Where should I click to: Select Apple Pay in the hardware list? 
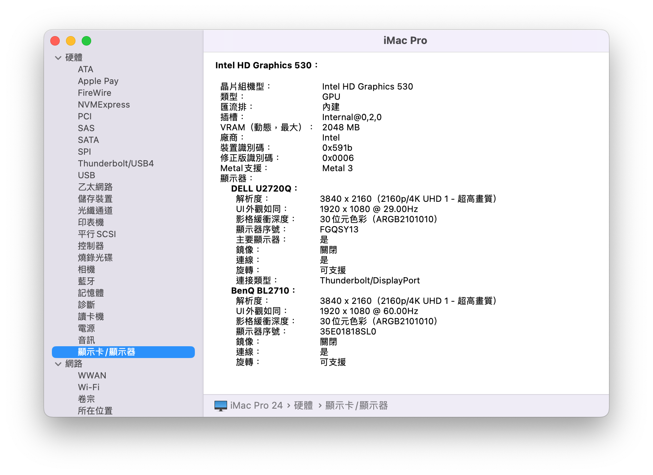pos(98,81)
